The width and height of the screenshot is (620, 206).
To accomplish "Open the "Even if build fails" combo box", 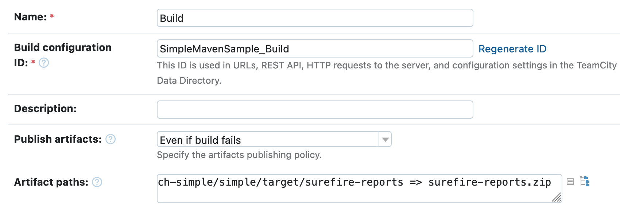I will click(268, 139).
